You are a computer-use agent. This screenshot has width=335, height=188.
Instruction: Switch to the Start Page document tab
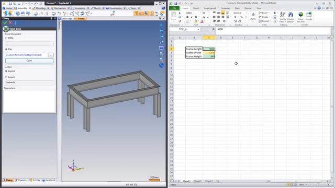point(67,19)
